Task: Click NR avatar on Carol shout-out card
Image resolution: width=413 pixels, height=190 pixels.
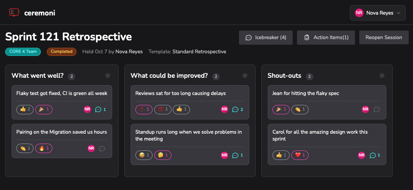Action: coord(361,155)
